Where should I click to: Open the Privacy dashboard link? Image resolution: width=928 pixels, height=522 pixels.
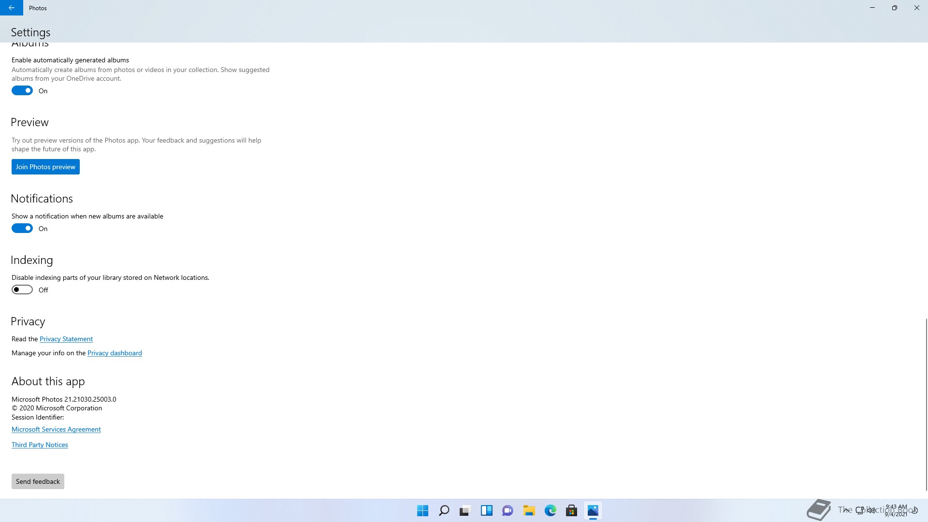click(x=115, y=353)
